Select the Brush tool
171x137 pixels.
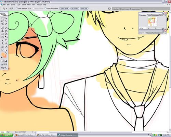click(6, 28)
